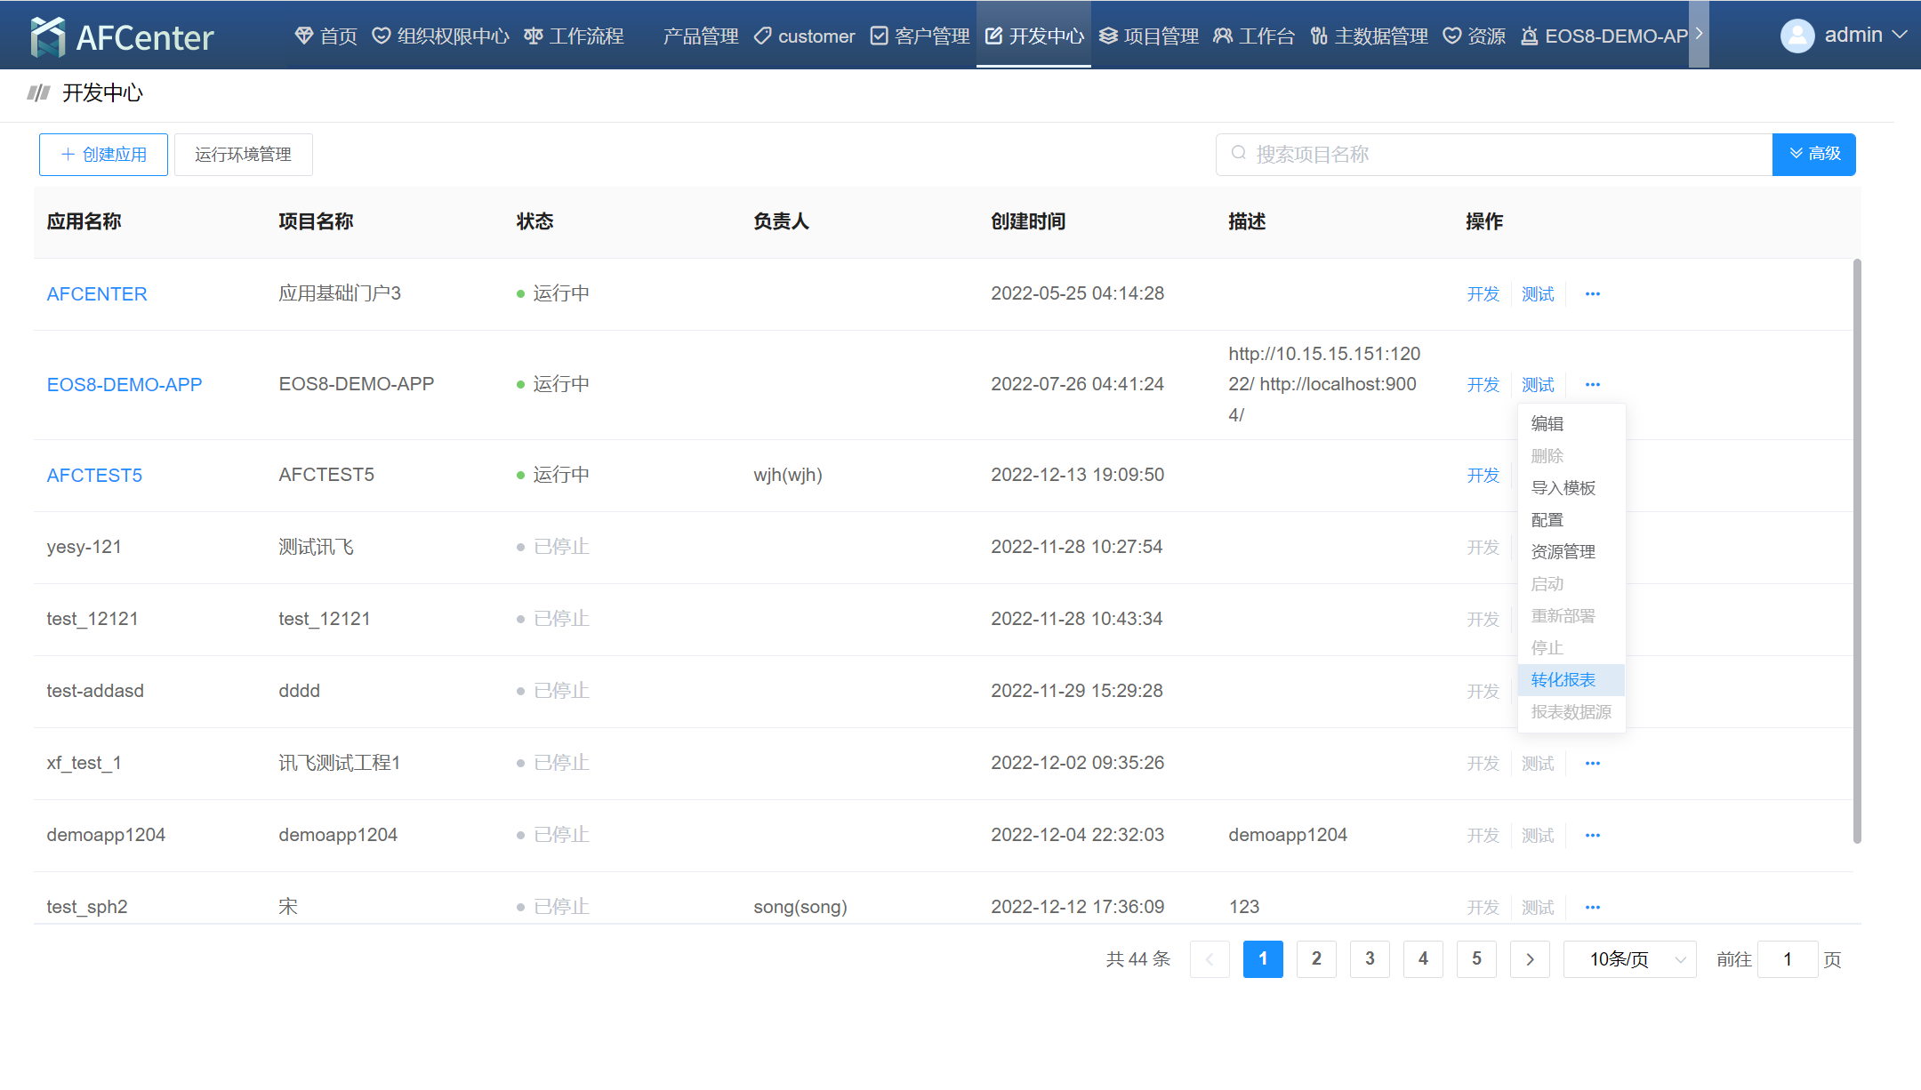The width and height of the screenshot is (1921, 1090).
Task: Open more actions for AFCENTER row
Action: (1592, 294)
